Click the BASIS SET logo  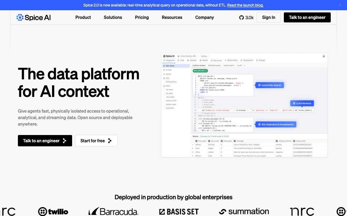(179, 212)
